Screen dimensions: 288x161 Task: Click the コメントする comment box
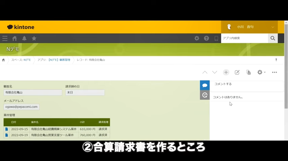(x=247, y=86)
